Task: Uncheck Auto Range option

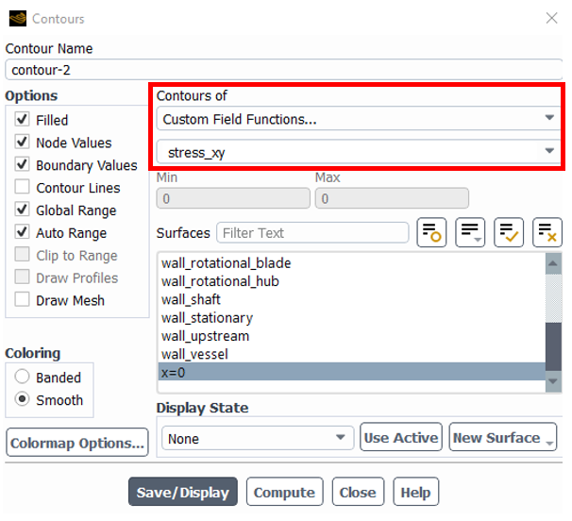Action: coord(22,231)
